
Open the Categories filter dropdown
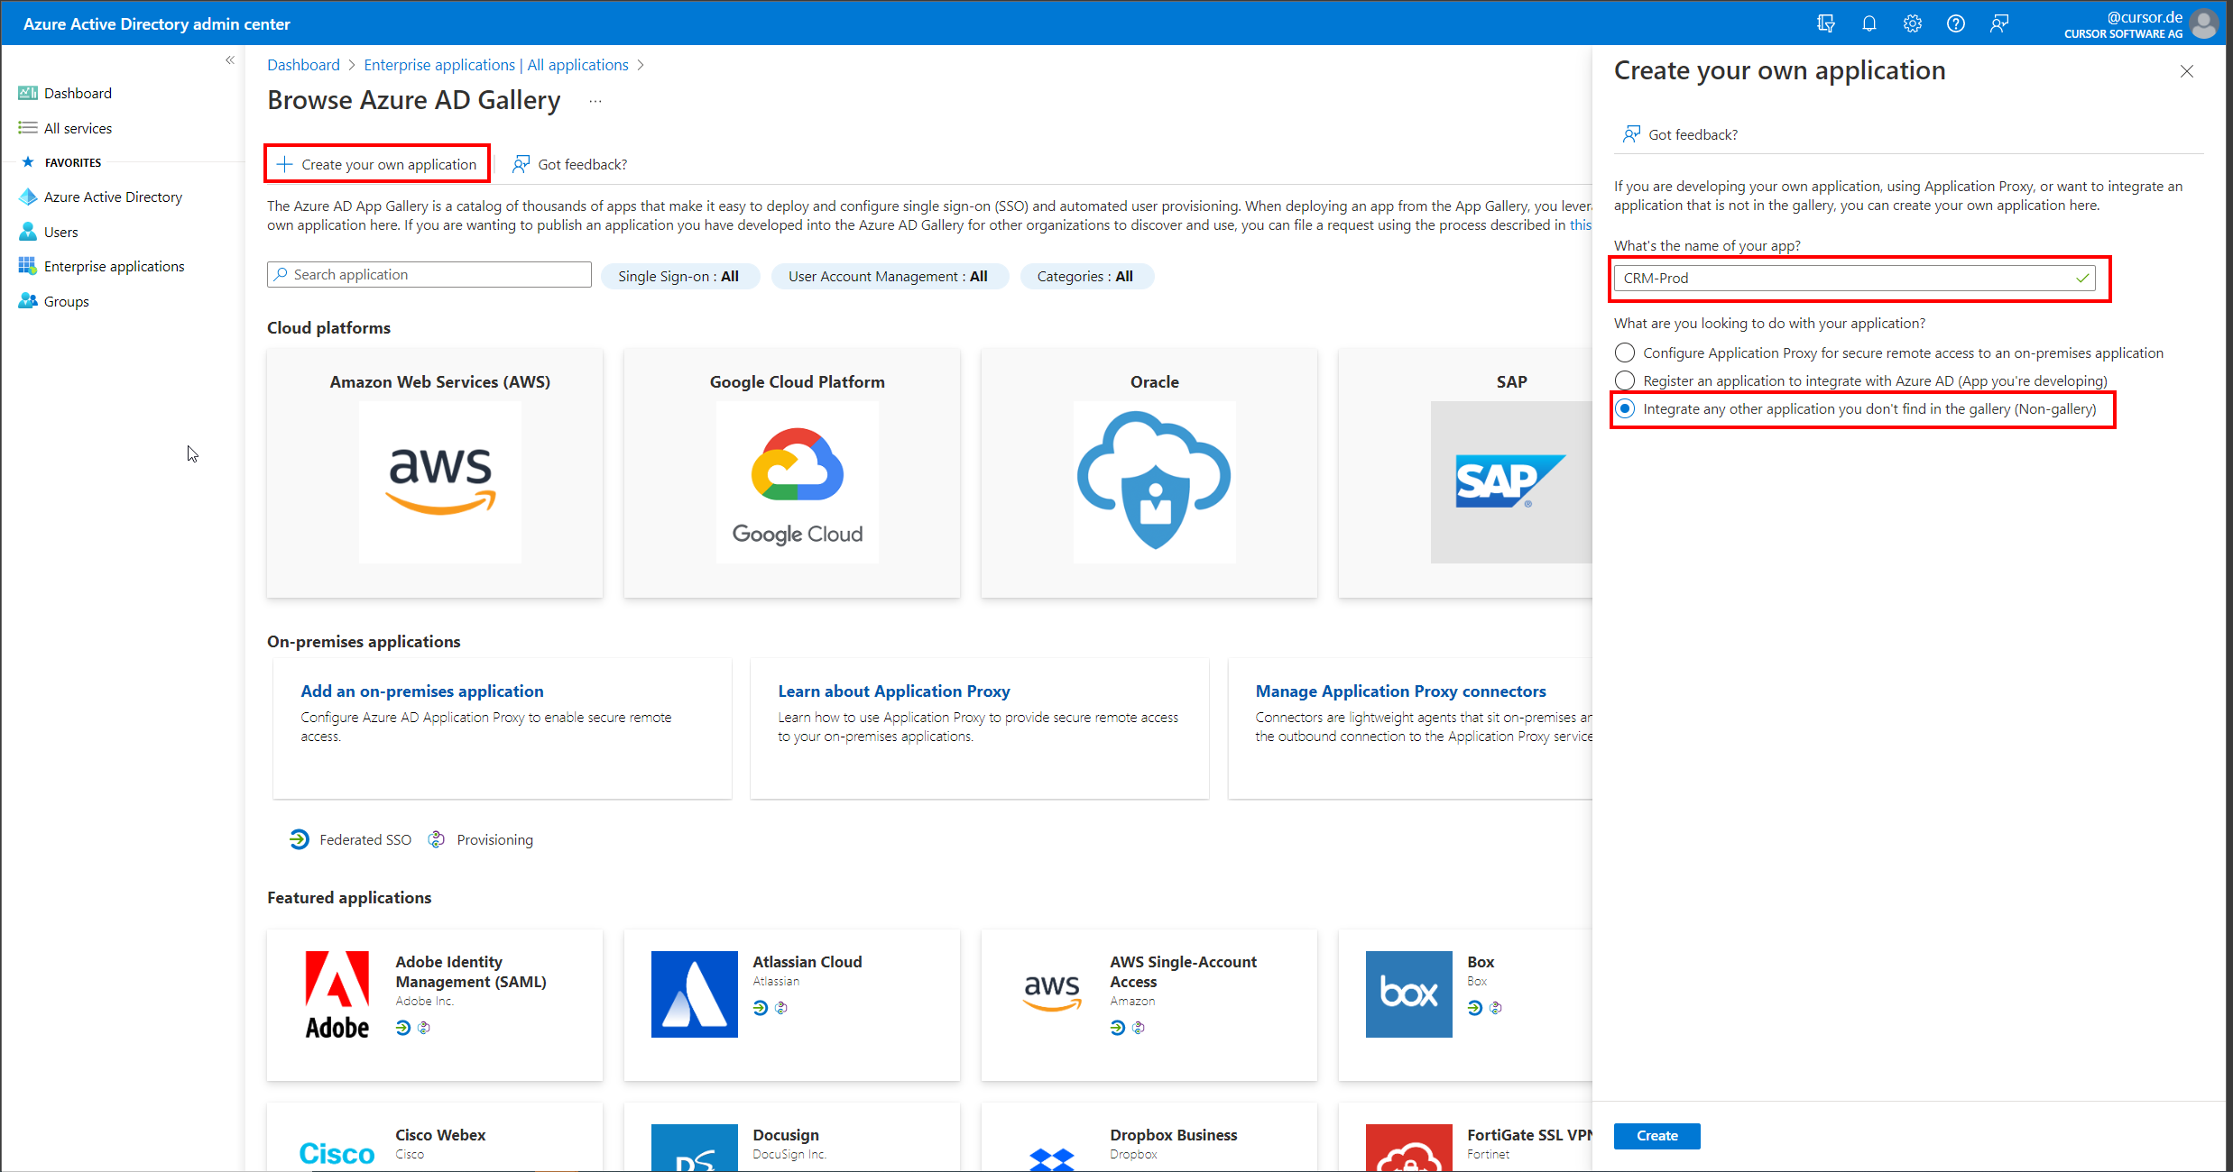[1086, 276]
